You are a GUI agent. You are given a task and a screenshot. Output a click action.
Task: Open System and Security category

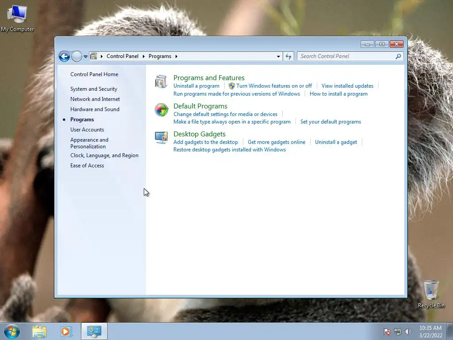point(94,89)
